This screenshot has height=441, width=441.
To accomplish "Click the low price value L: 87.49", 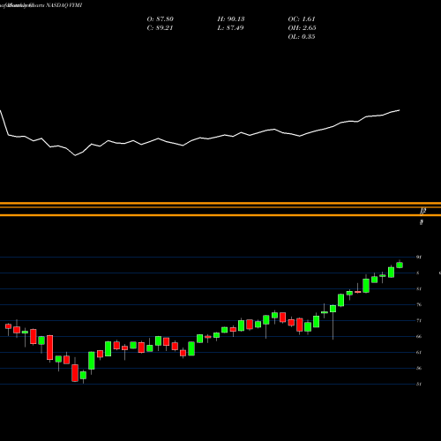I will 230,28.
